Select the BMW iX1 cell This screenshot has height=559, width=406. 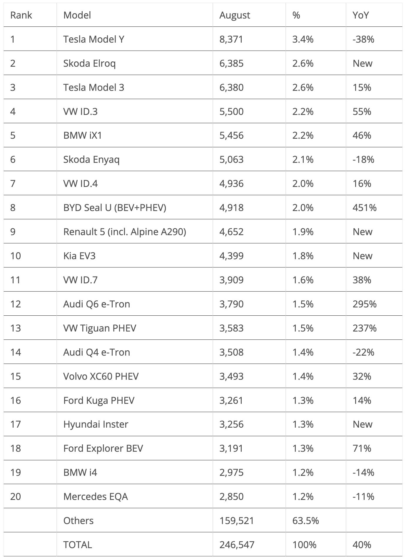pyautogui.click(x=82, y=135)
